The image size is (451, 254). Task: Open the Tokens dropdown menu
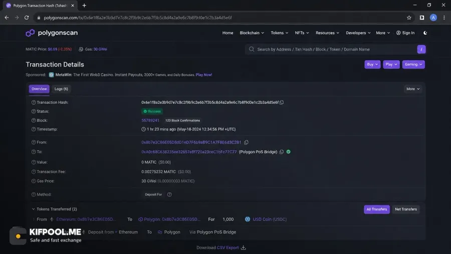[279, 33]
